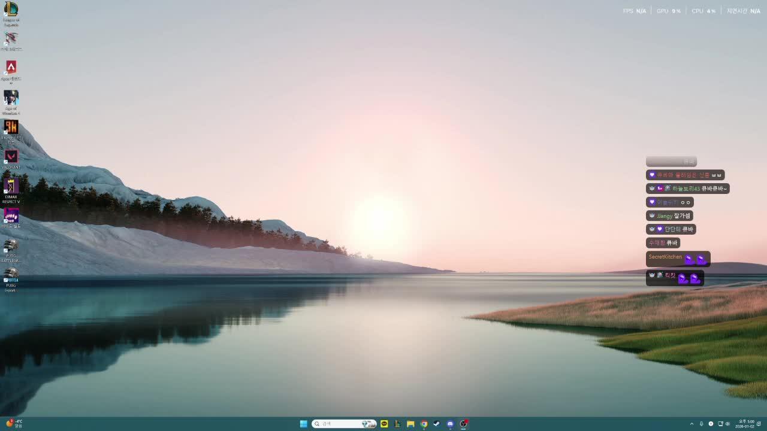
Task: Switch to OBS Studio in the taskbar
Action: 463,424
